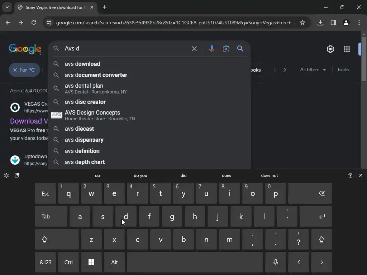Select suggestion avs definition
The height and width of the screenshot is (275, 367).
pos(149,151)
